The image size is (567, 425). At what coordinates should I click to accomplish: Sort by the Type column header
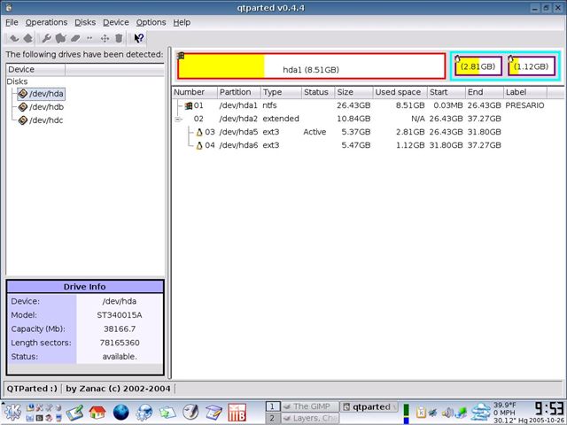coord(281,92)
